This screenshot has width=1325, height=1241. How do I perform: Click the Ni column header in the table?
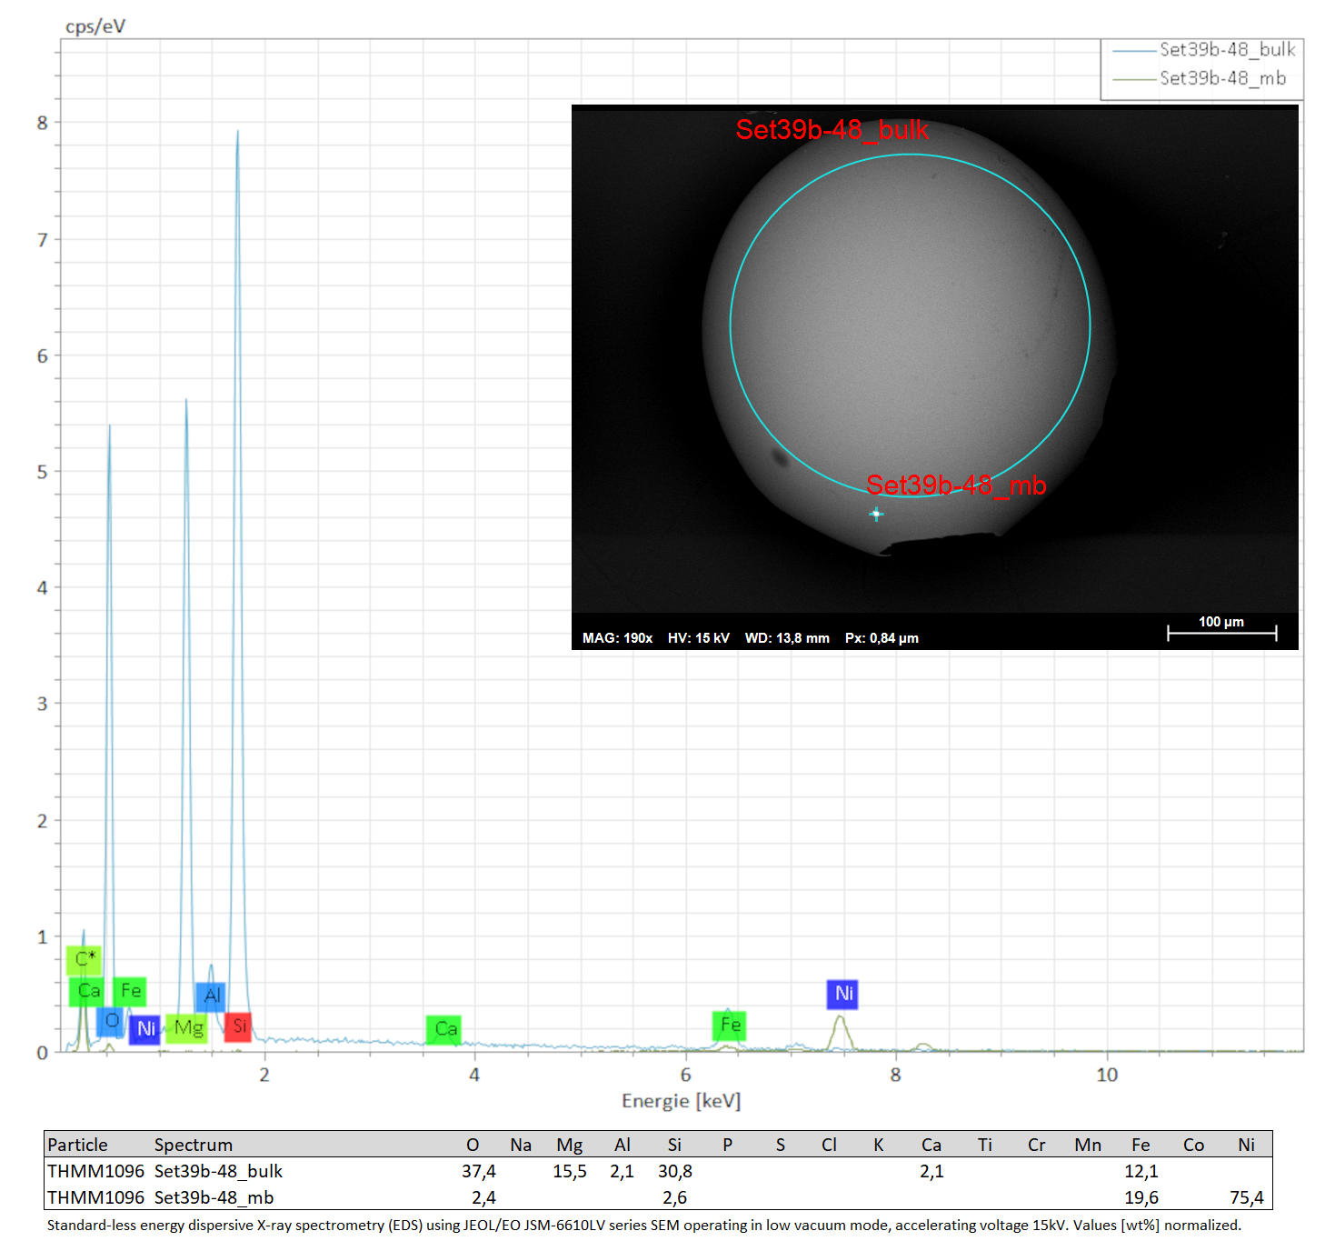coord(1246,1145)
